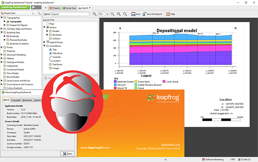Select the Layout tab
This screenshot has height=162, width=258.
click(83, 8)
